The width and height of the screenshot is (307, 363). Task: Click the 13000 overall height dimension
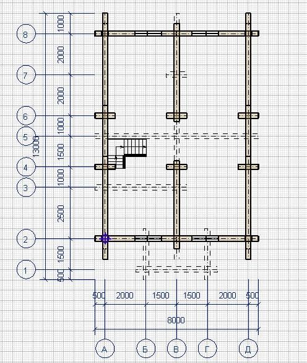pyautogui.click(x=37, y=147)
